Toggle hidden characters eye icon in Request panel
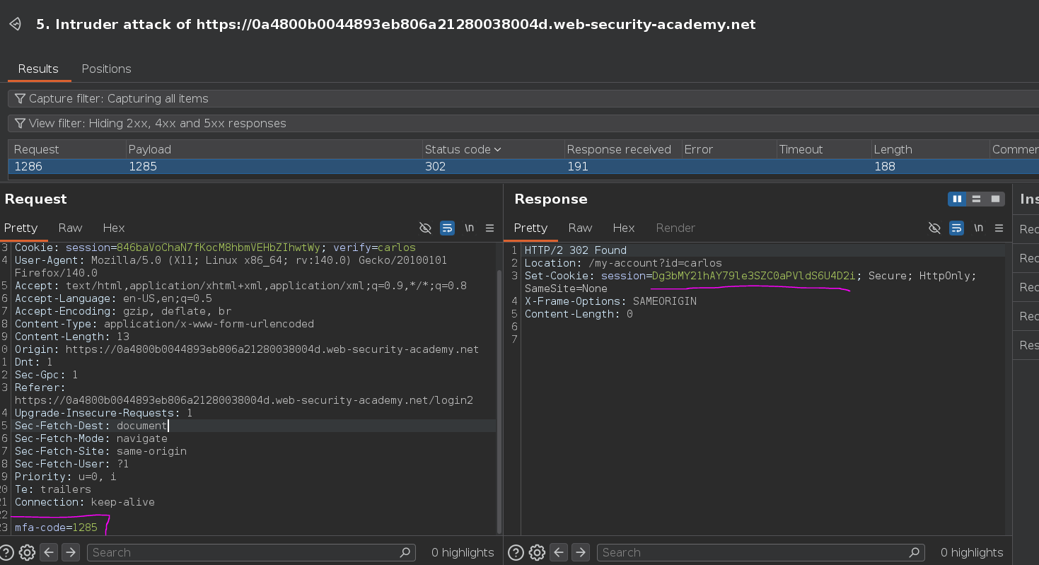 coord(425,228)
